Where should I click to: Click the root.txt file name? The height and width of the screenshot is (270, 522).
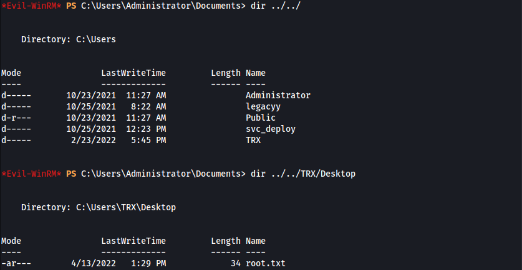pos(266,263)
